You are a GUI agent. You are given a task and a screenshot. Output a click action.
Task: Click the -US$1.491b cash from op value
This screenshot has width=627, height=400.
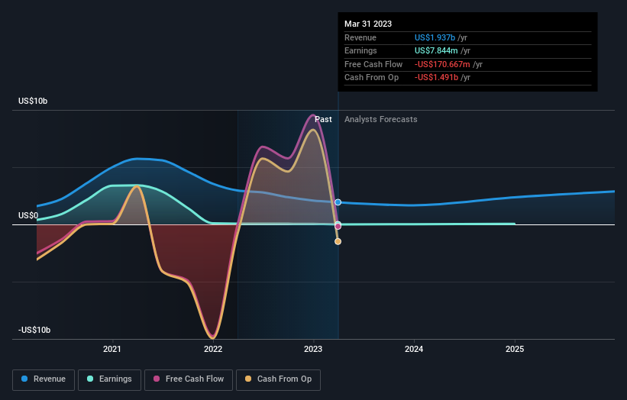pyautogui.click(x=436, y=78)
